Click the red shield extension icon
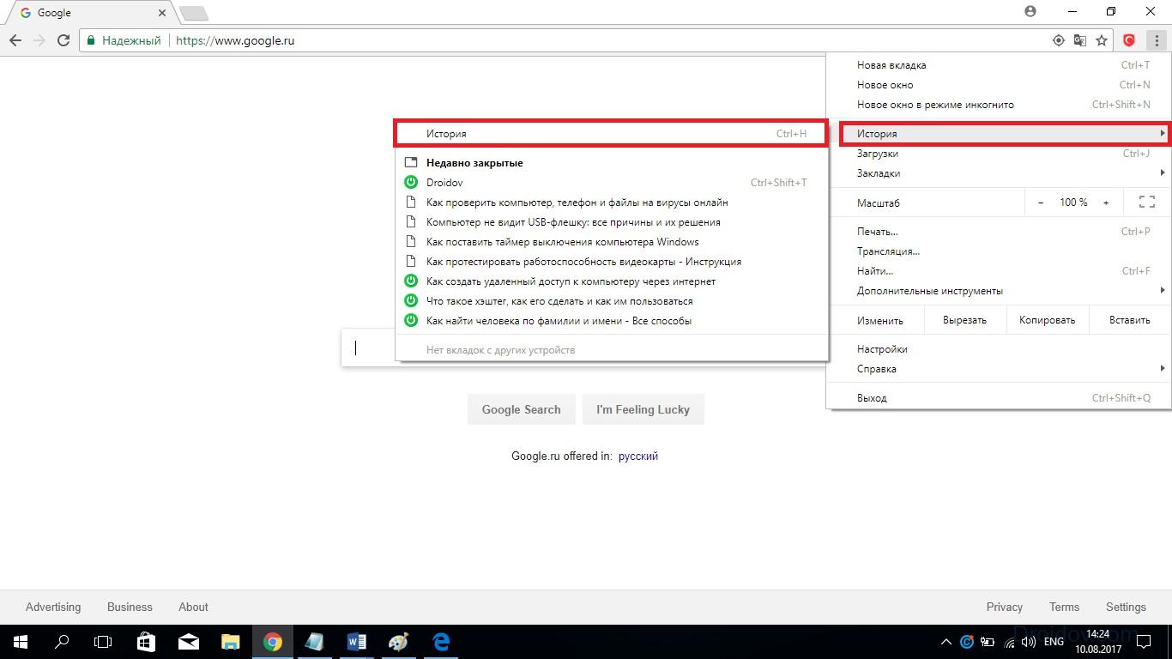 click(x=1129, y=40)
